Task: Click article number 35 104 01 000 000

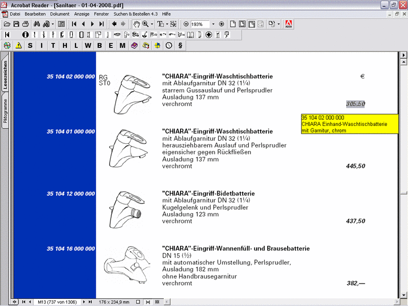Action: 71,132
